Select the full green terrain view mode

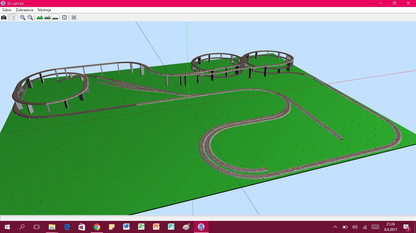pos(40,18)
